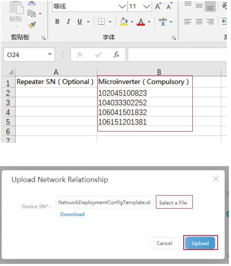Toggle Underline formatting
Image resolution: width=231 pixels, height=266 pixels.
pyautogui.click(x=80, y=21)
